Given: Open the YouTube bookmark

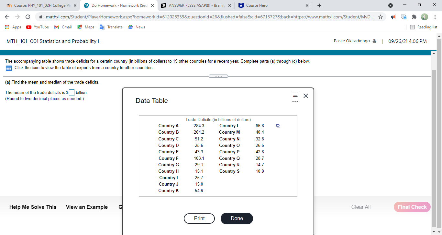Looking at the screenshot, I should [38, 27].
